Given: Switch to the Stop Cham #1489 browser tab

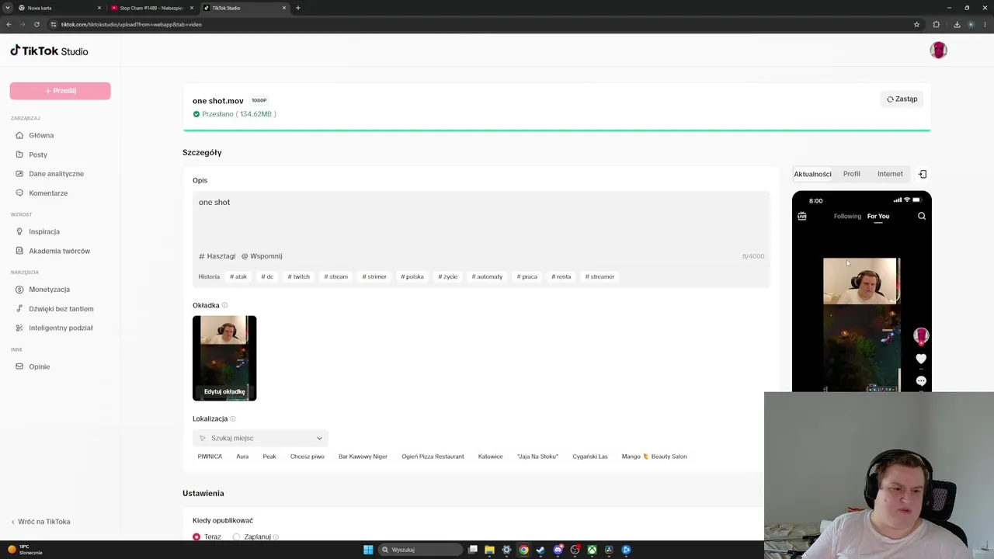Looking at the screenshot, I should coord(152,8).
